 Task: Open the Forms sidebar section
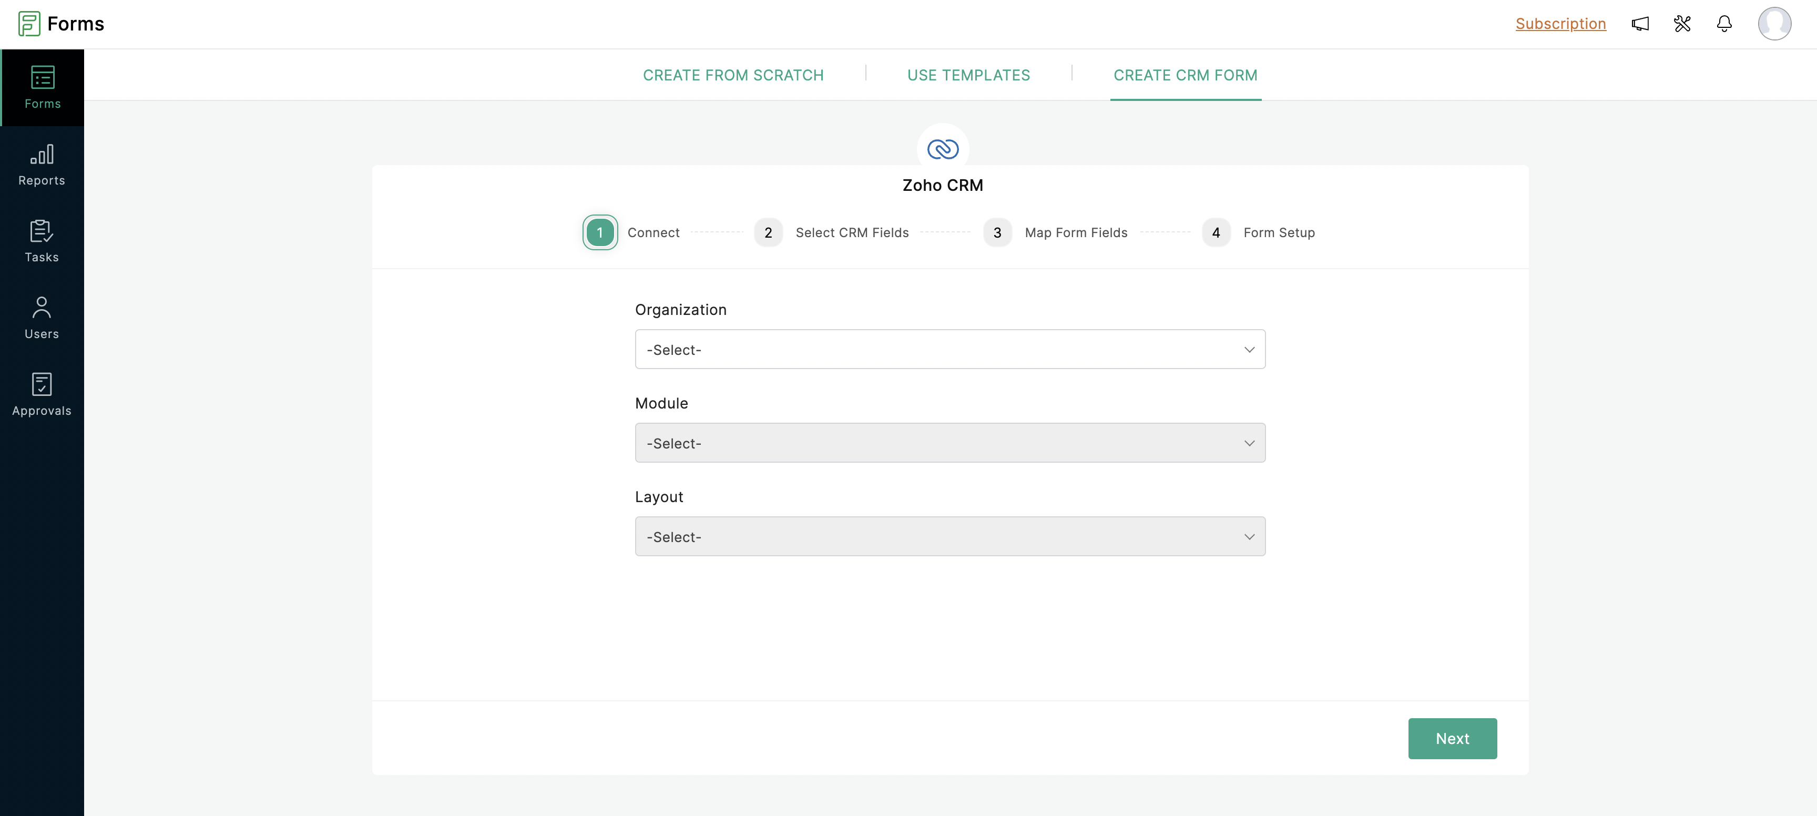click(42, 87)
